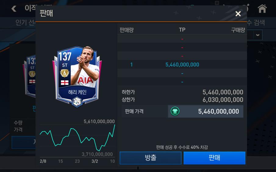Edit the 판매 가격 price field
This screenshot has width=276, height=172.
click(x=206, y=111)
